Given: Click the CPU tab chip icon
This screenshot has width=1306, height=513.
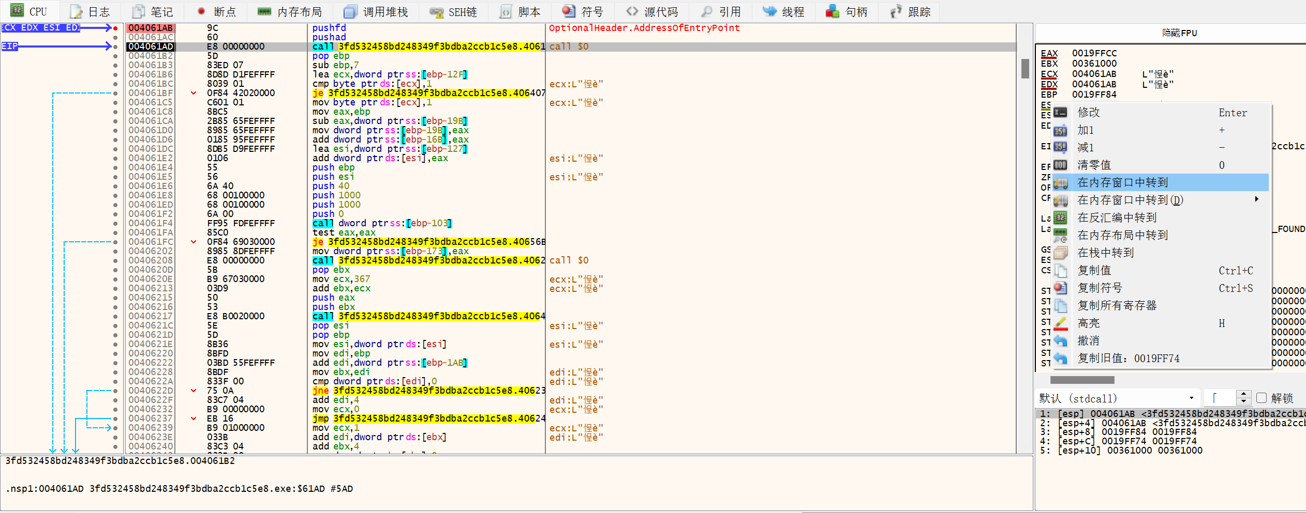Looking at the screenshot, I should pyautogui.click(x=17, y=11).
